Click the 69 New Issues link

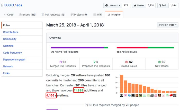click(162, 64)
